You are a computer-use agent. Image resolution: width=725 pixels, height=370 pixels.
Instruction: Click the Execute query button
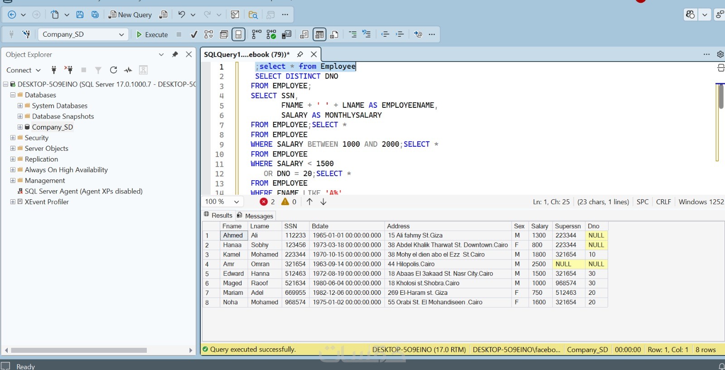pyautogui.click(x=152, y=34)
